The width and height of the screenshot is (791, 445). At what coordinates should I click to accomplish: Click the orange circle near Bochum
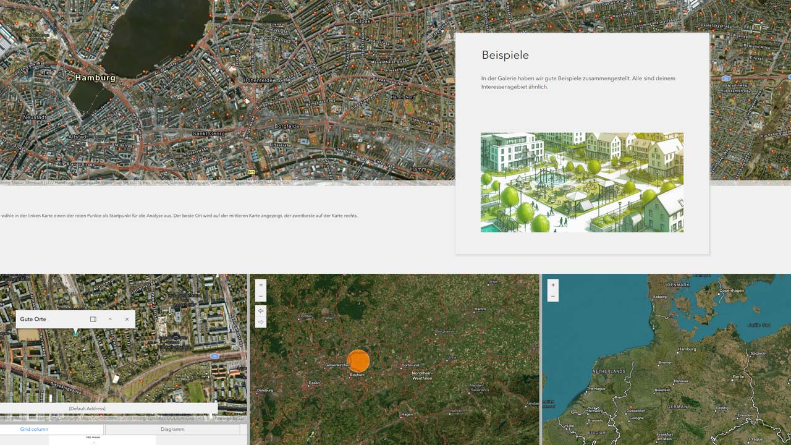pos(358,360)
